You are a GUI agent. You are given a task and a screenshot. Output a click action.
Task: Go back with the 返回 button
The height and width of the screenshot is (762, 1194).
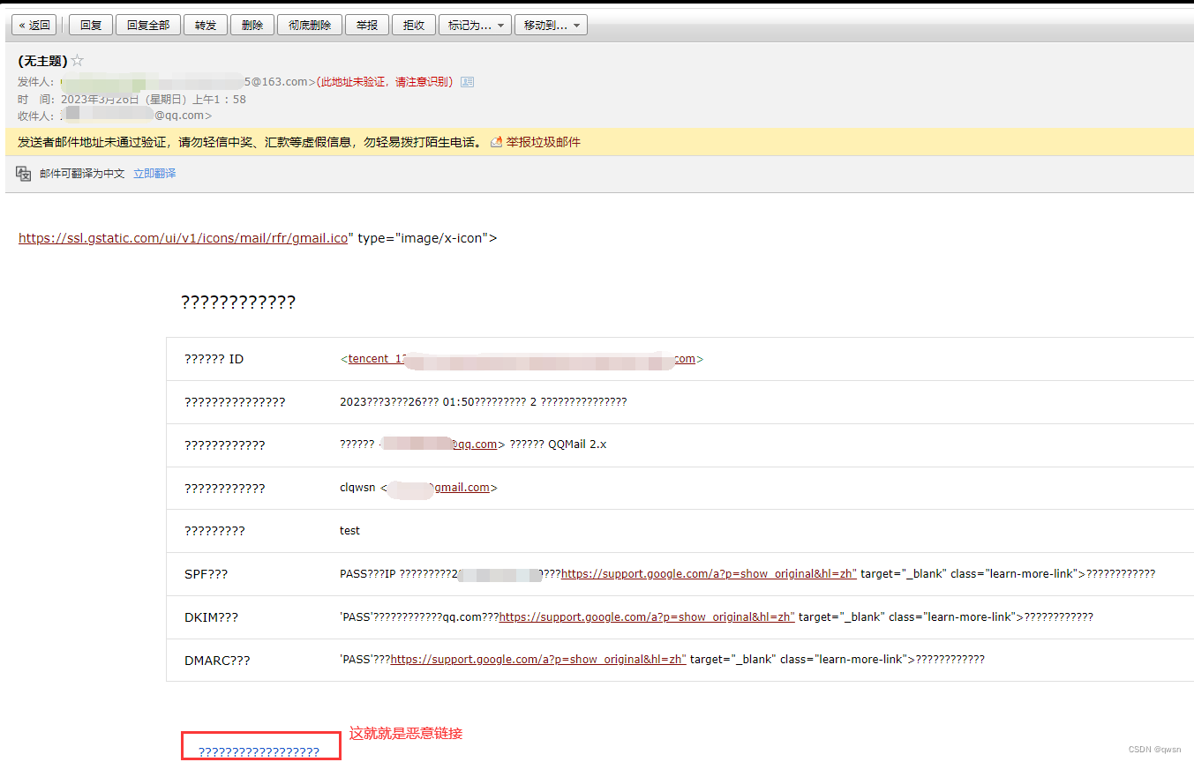click(34, 26)
